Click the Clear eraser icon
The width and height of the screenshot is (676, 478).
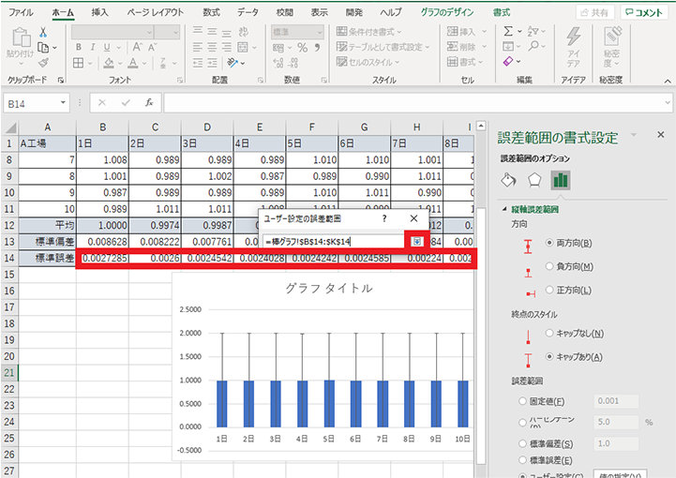coord(508,61)
